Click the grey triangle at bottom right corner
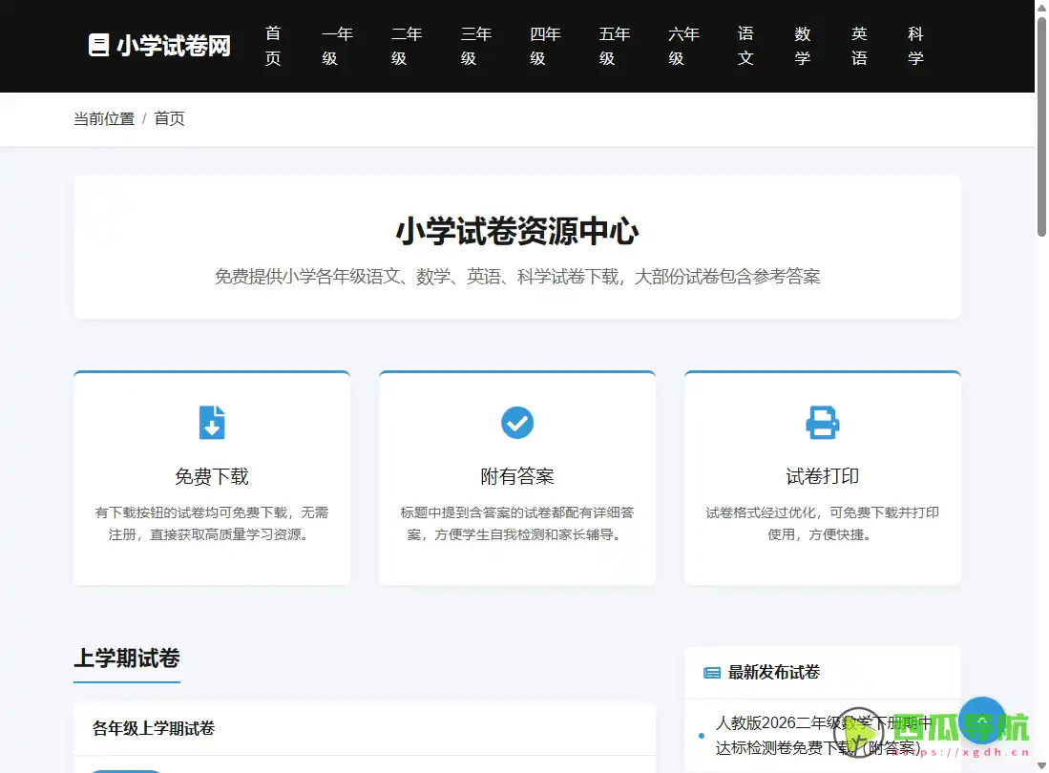This screenshot has height=773, width=1049. click(1039, 763)
